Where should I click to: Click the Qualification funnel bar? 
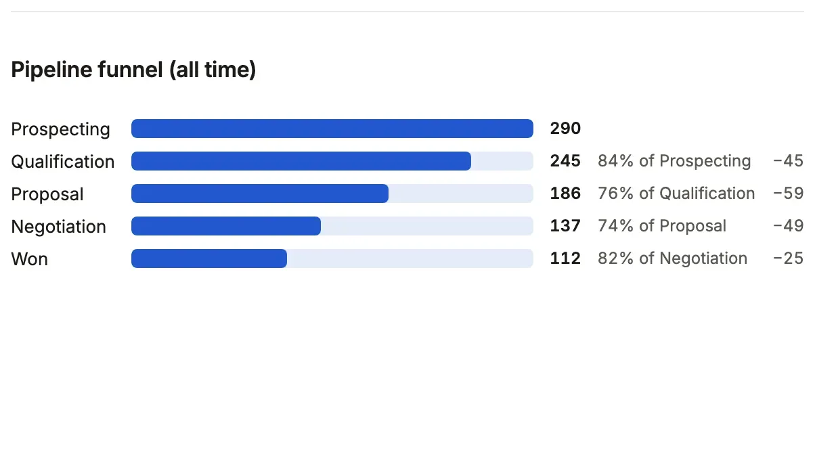pyautogui.click(x=332, y=161)
